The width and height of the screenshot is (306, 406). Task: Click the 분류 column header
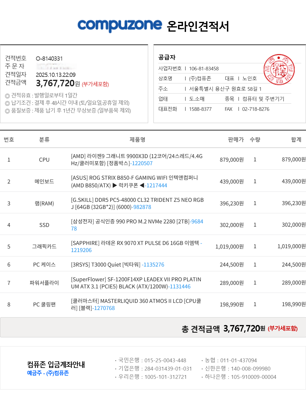click(44, 140)
